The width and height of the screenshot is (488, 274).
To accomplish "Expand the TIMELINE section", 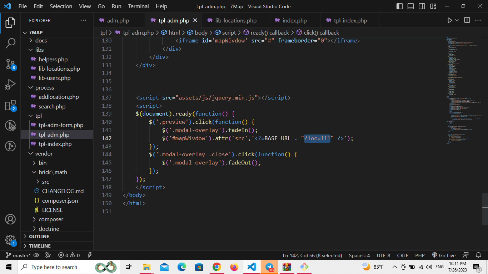I will (57, 246).
